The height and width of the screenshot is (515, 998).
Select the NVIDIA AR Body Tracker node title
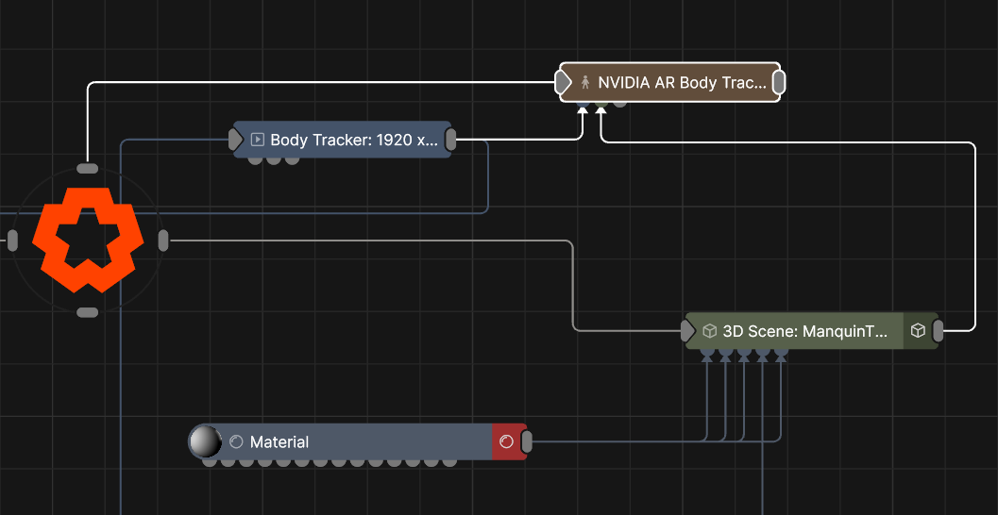[x=682, y=83]
